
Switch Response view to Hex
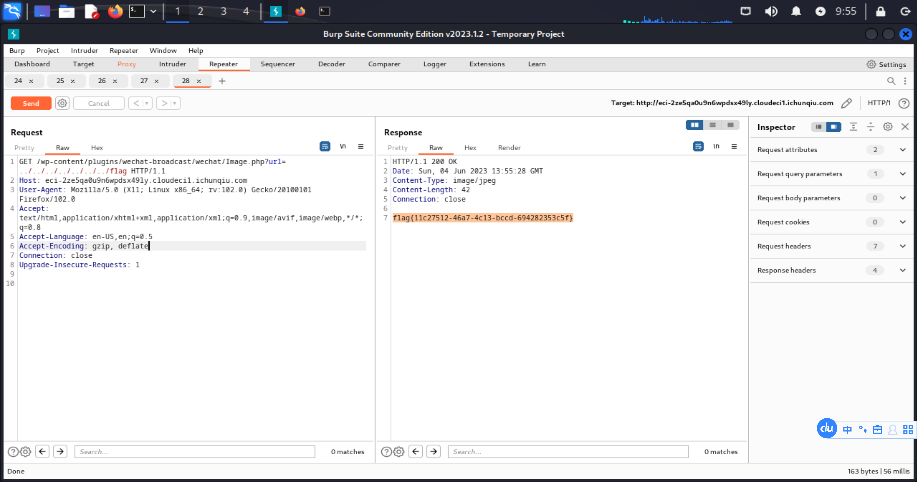click(470, 147)
